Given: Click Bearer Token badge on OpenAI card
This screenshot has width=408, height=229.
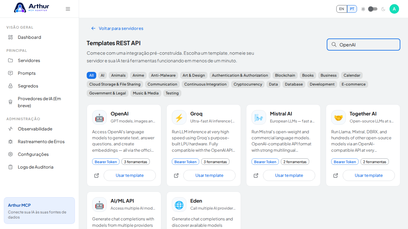Looking at the screenshot, I should pyautogui.click(x=106, y=162).
